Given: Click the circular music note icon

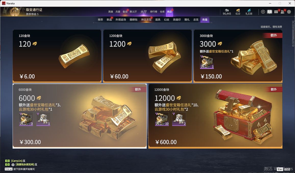Looking at the screenshot, I should click(263, 12).
